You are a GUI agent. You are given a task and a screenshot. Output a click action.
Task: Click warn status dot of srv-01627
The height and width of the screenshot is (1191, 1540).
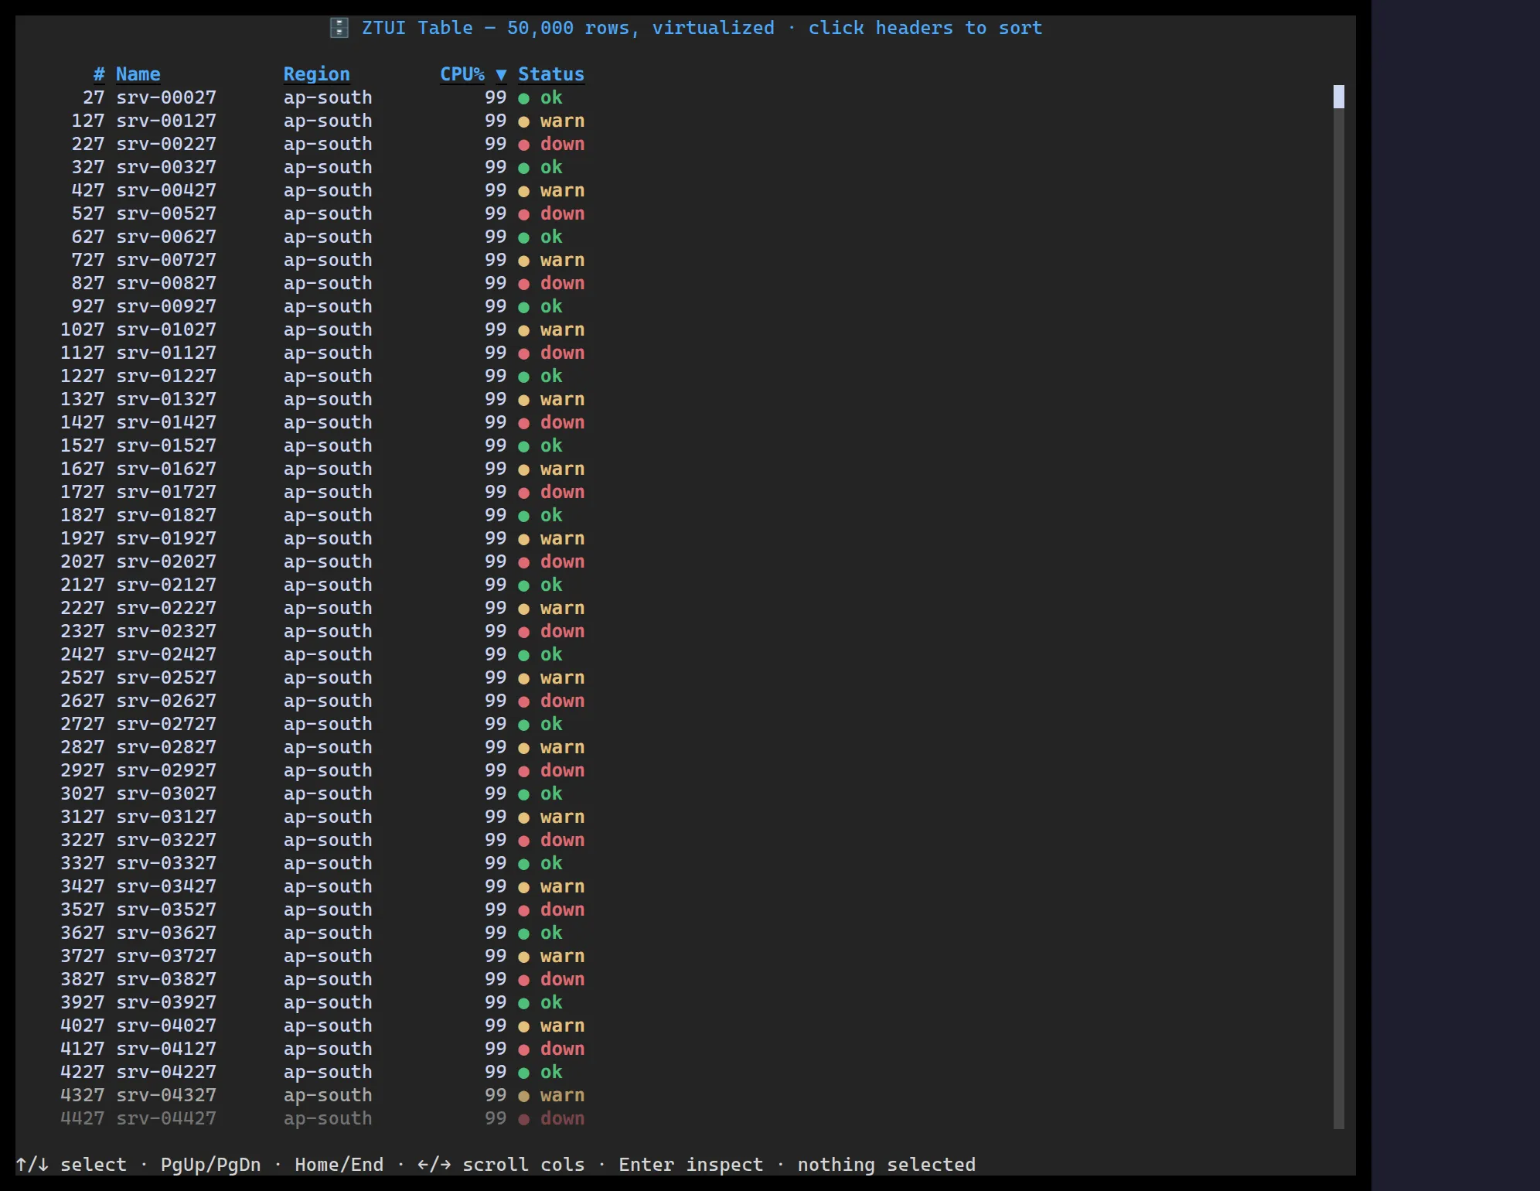pos(523,469)
